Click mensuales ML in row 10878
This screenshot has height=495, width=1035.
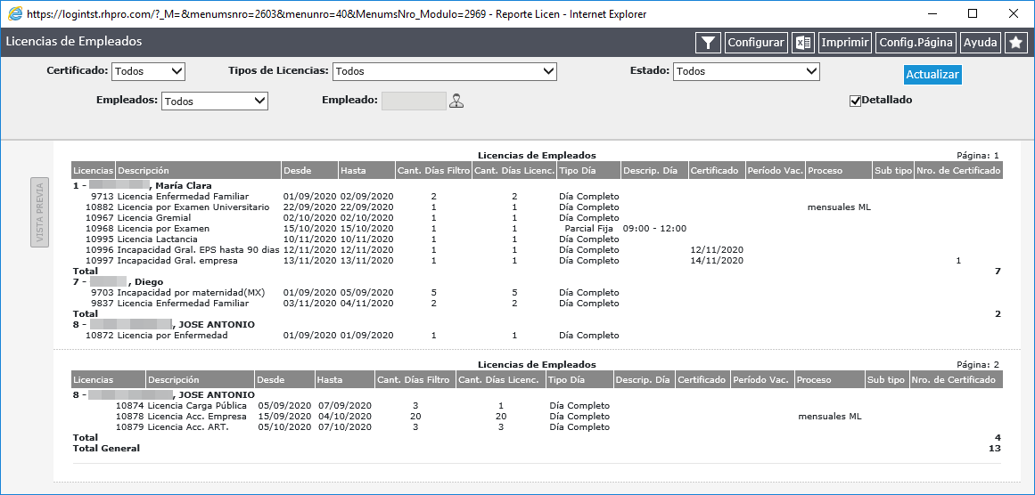tap(830, 417)
